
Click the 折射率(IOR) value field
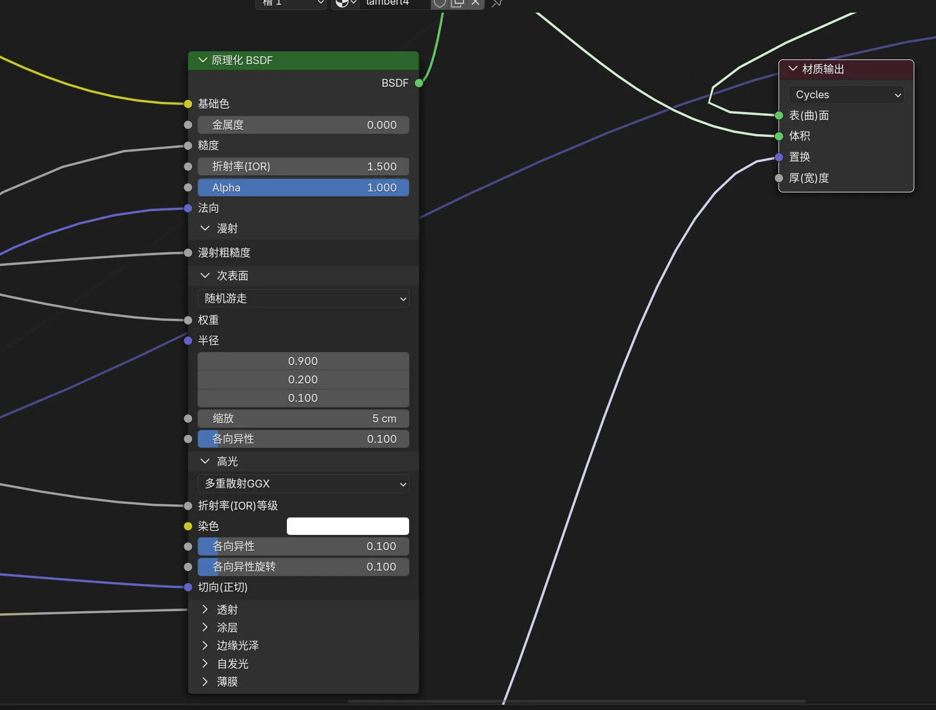303,167
